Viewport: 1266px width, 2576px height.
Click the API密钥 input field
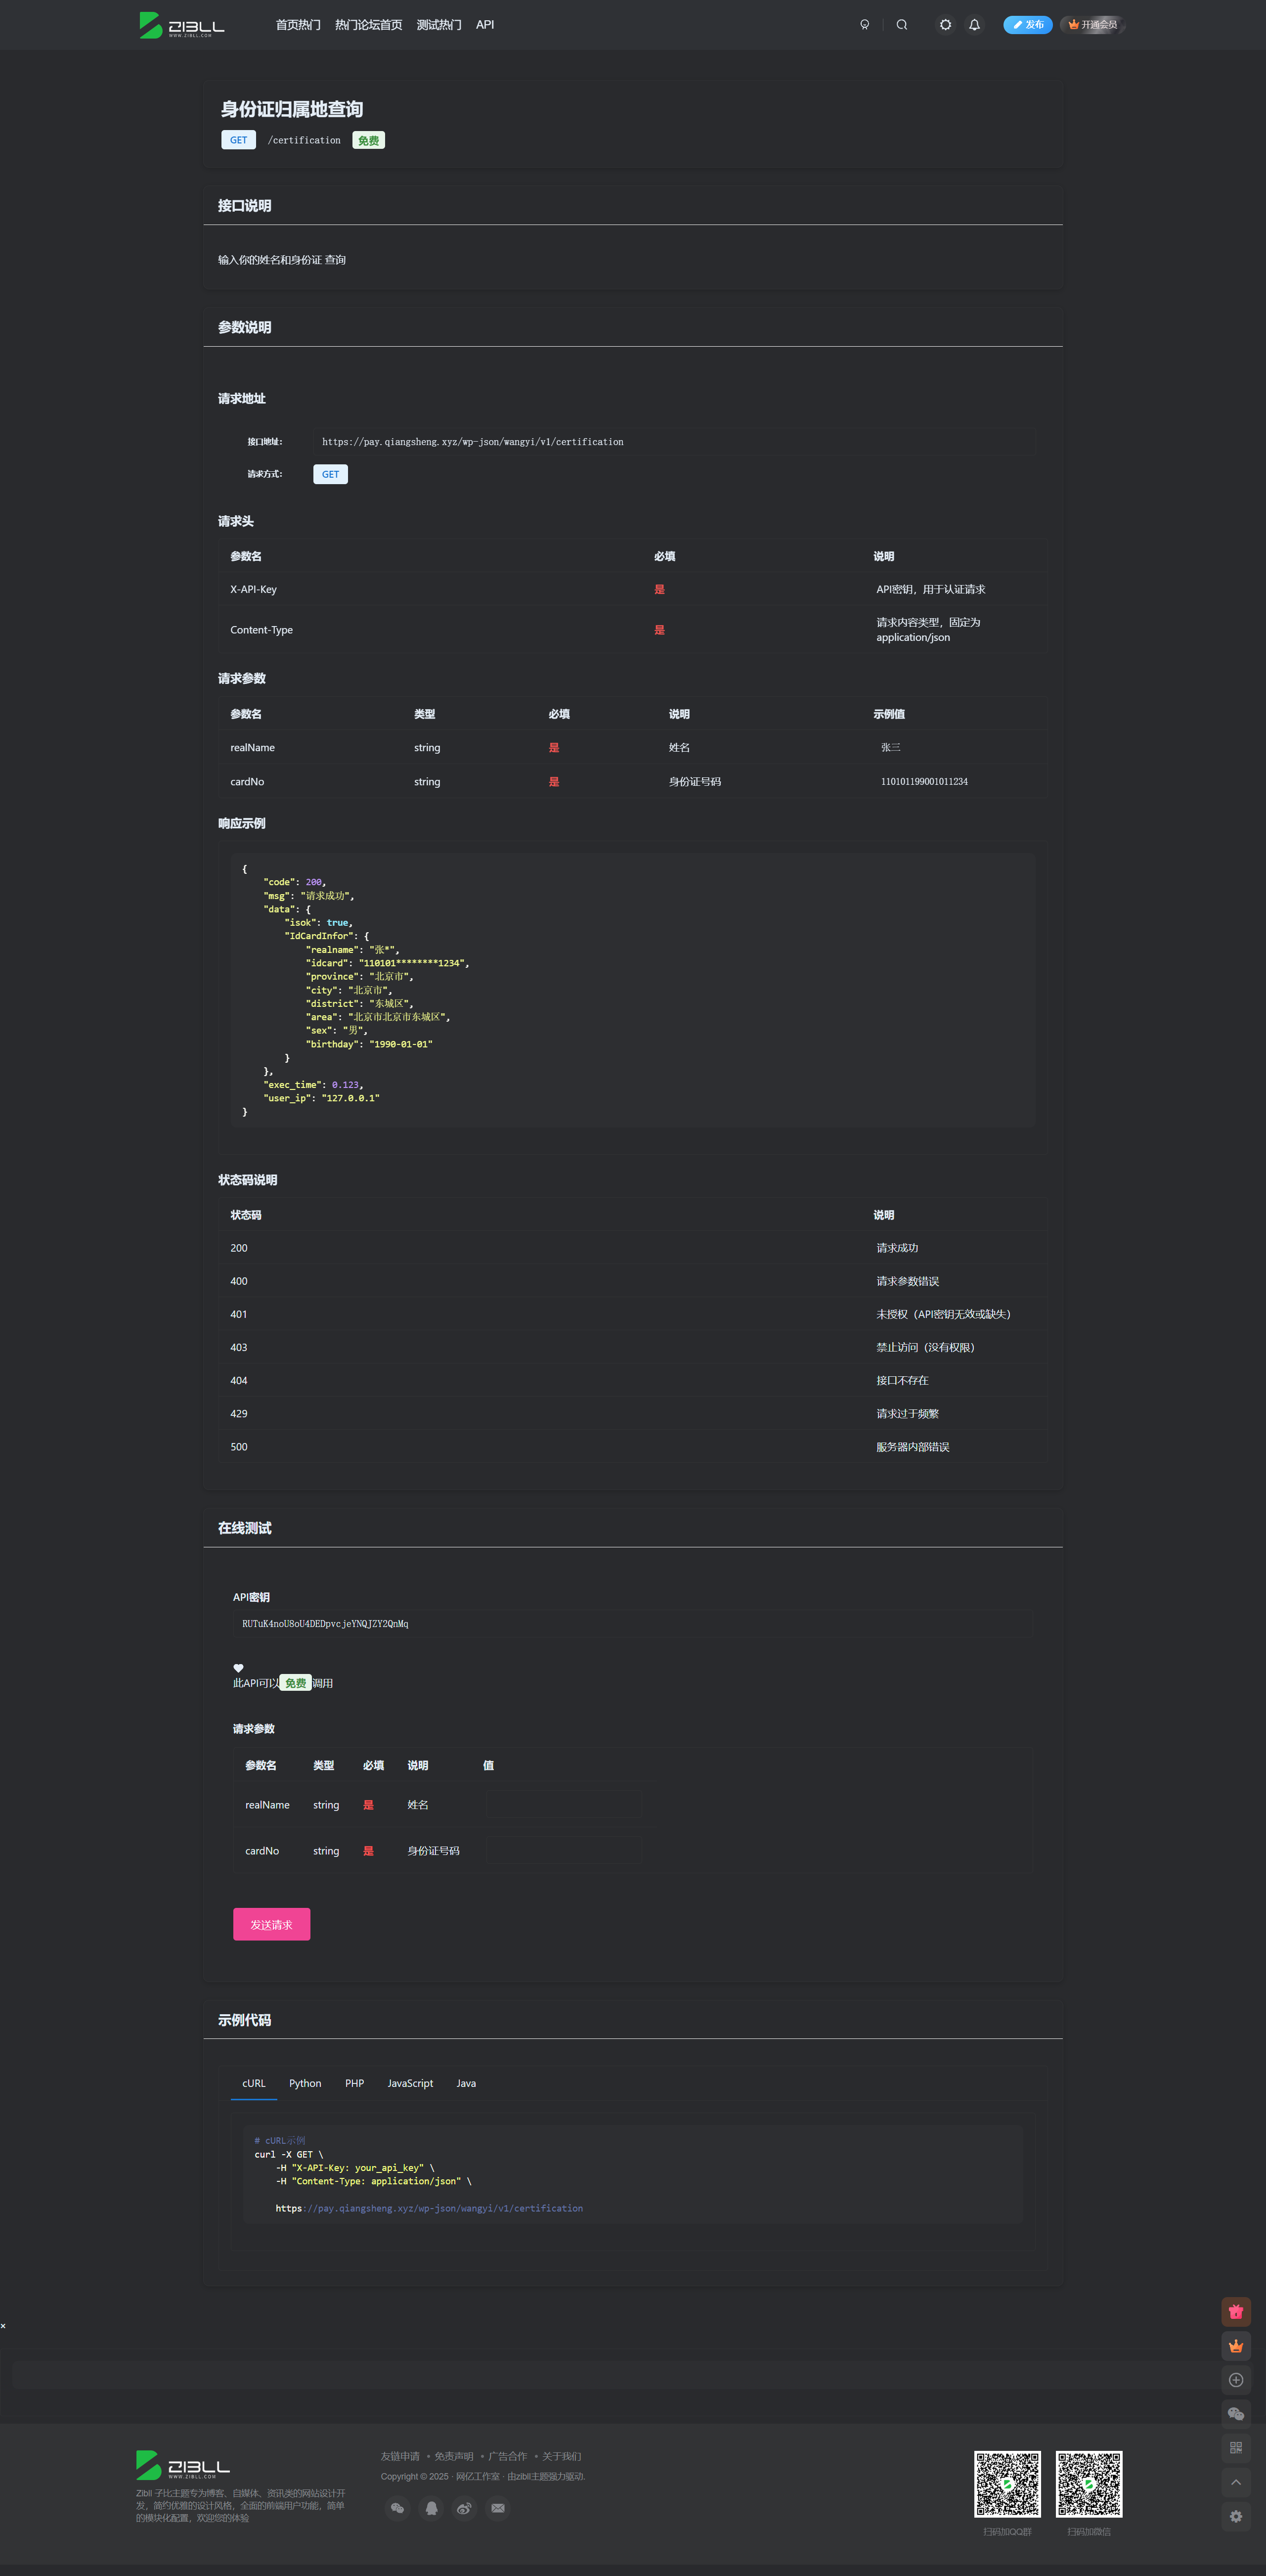click(x=632, y=1623)
